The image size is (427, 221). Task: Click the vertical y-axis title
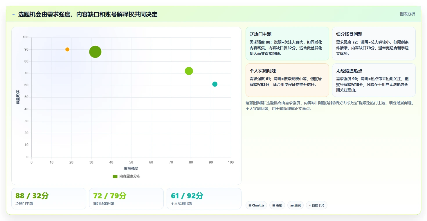tap(18, 97)
